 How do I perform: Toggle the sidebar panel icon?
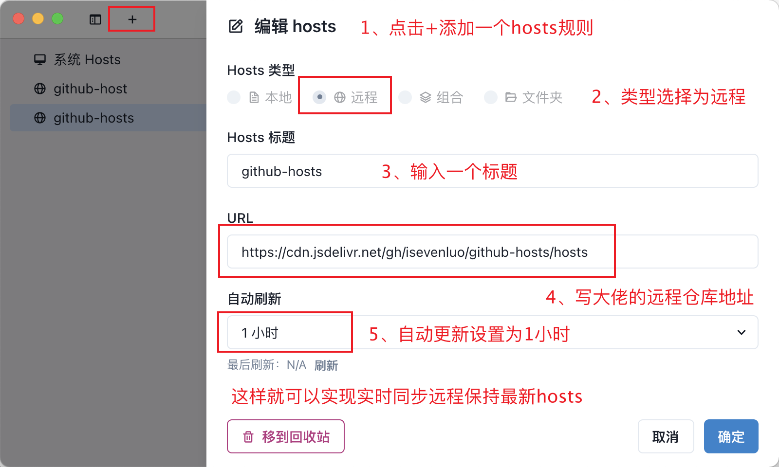pyautogui.click(x=95, y=19)
